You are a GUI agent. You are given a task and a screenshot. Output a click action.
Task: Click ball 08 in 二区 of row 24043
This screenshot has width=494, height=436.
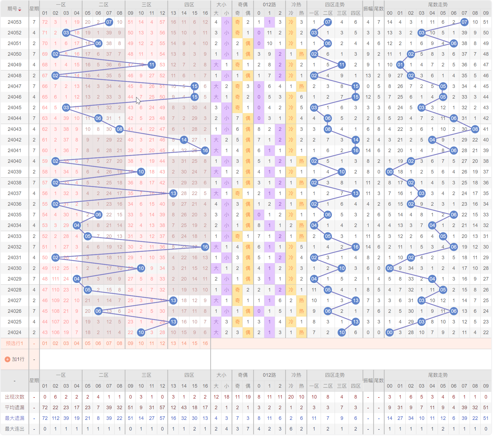click(120, 129)
